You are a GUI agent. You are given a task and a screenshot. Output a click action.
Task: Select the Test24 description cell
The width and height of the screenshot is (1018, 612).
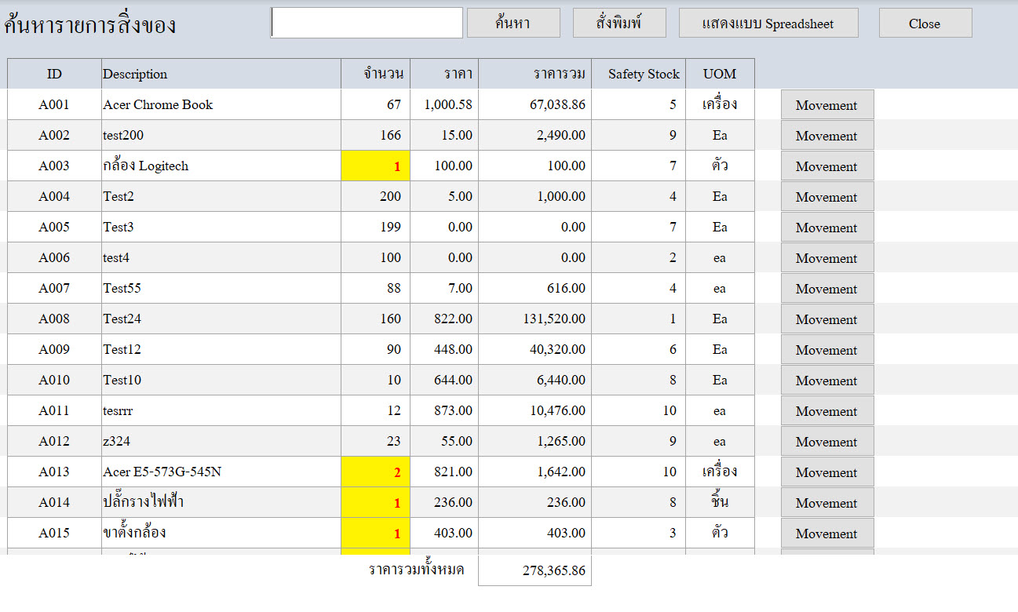[221, 319]
